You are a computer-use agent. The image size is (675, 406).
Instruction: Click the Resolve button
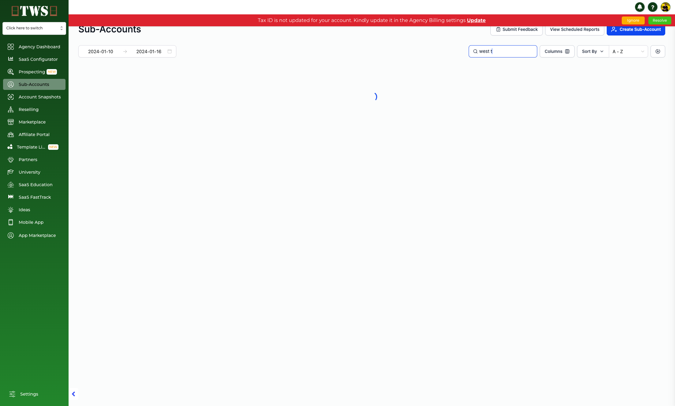click(660, 20)
